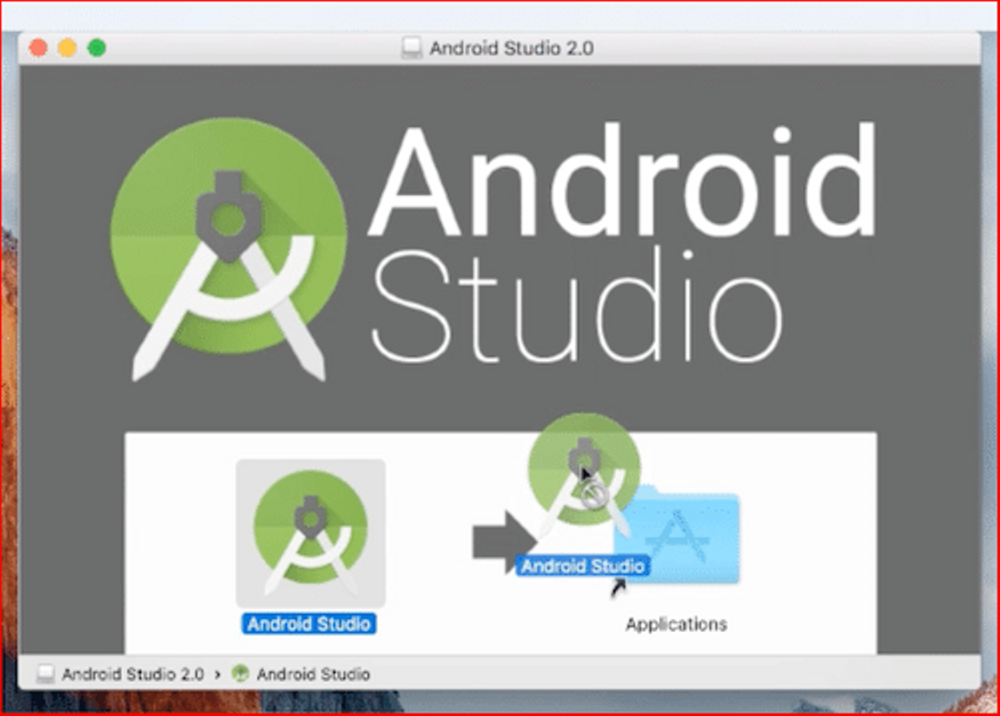Click the Applications folder shortcut icon

[x=677, y=536]
